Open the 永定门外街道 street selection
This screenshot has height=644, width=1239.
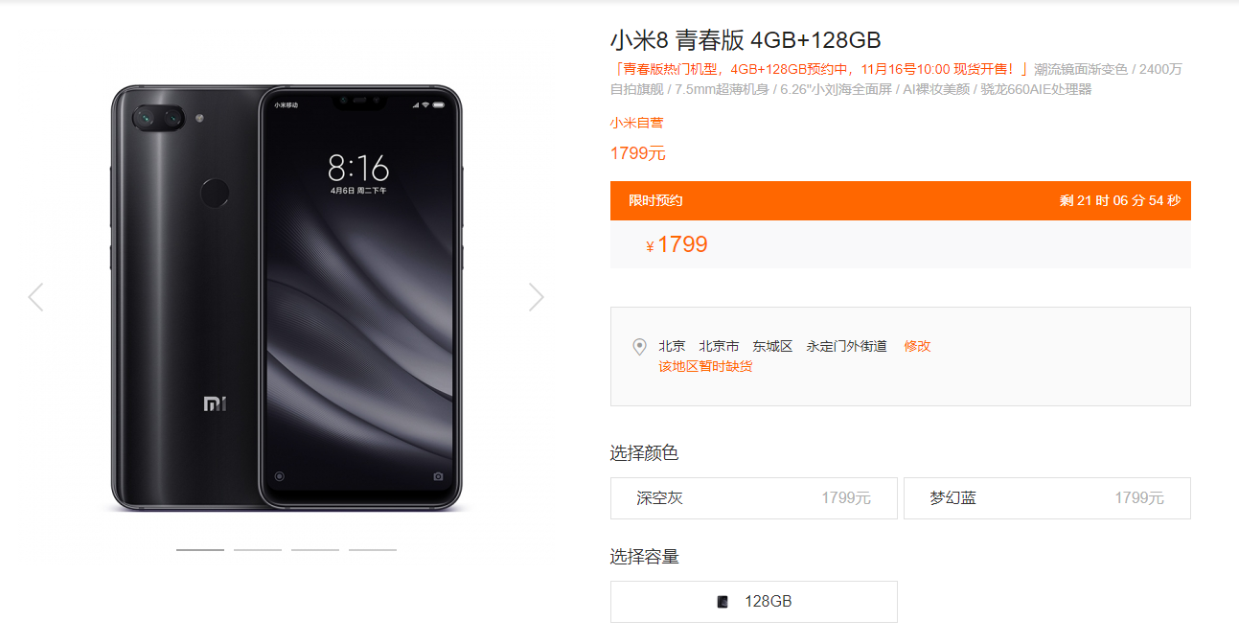(847, 346)
